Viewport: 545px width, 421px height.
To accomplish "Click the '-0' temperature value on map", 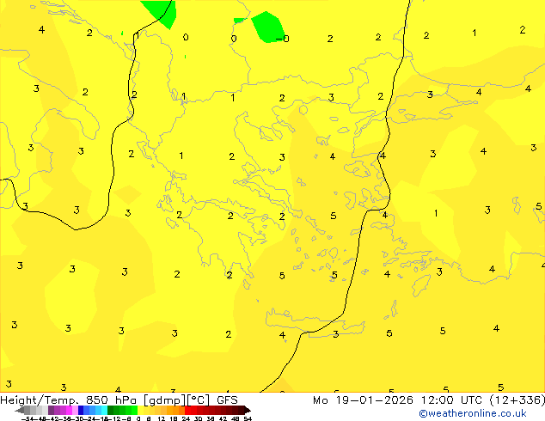I will point(282,39).
